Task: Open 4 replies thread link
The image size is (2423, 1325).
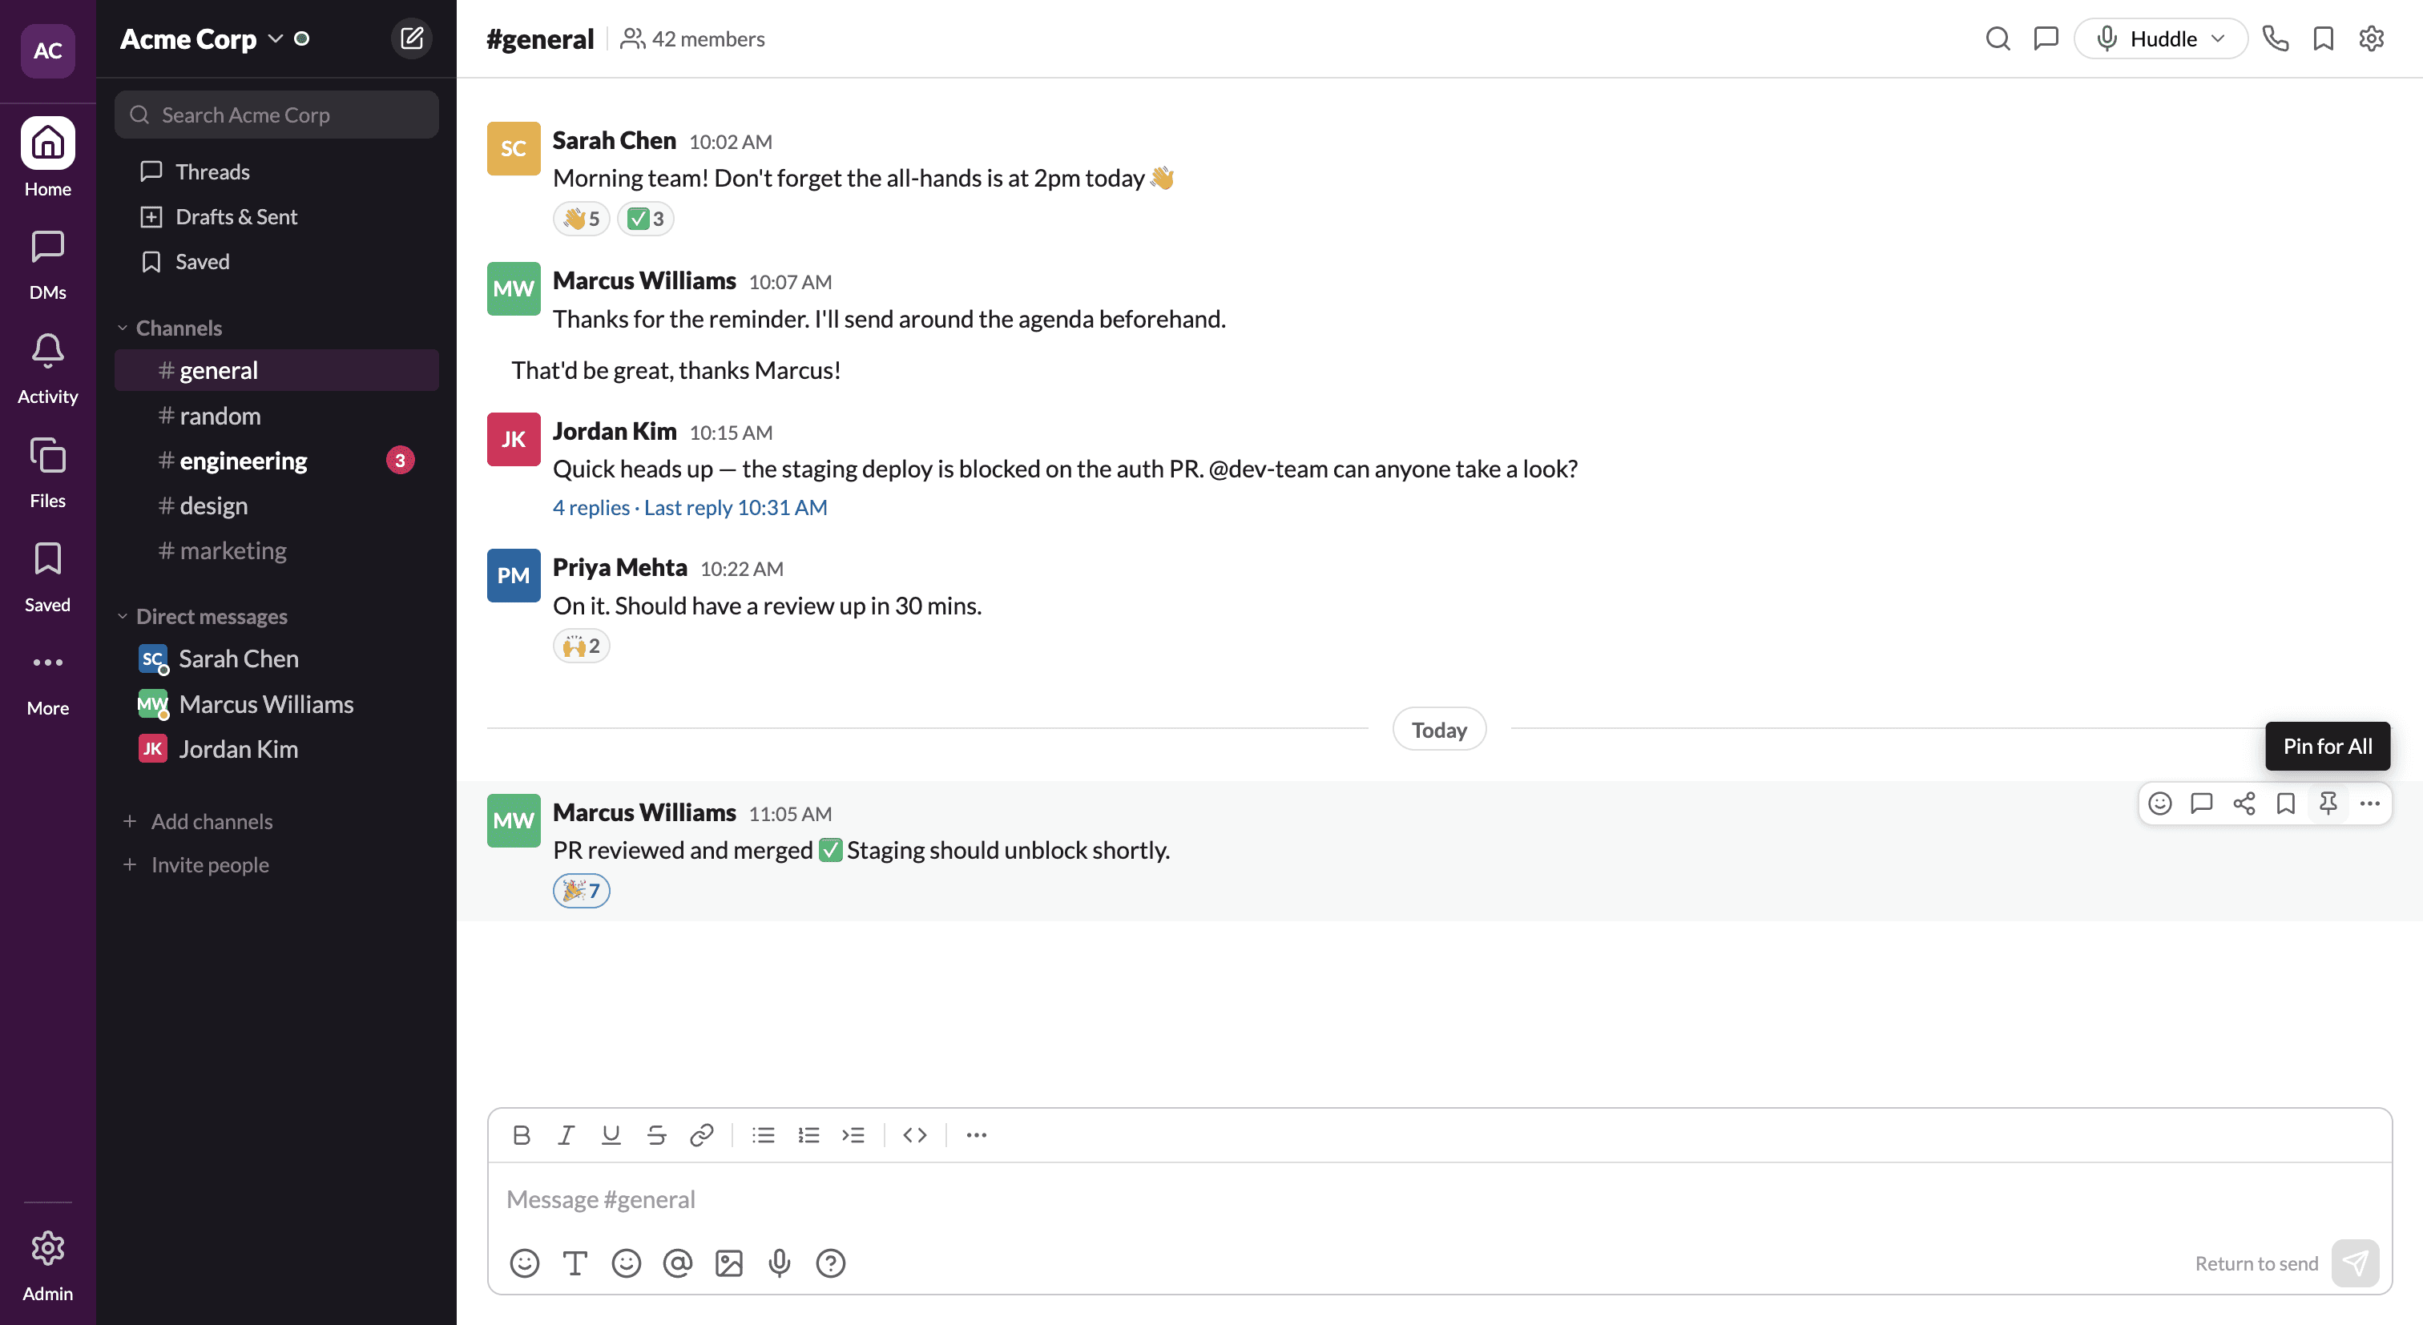Action: click(x=689, y=507)
